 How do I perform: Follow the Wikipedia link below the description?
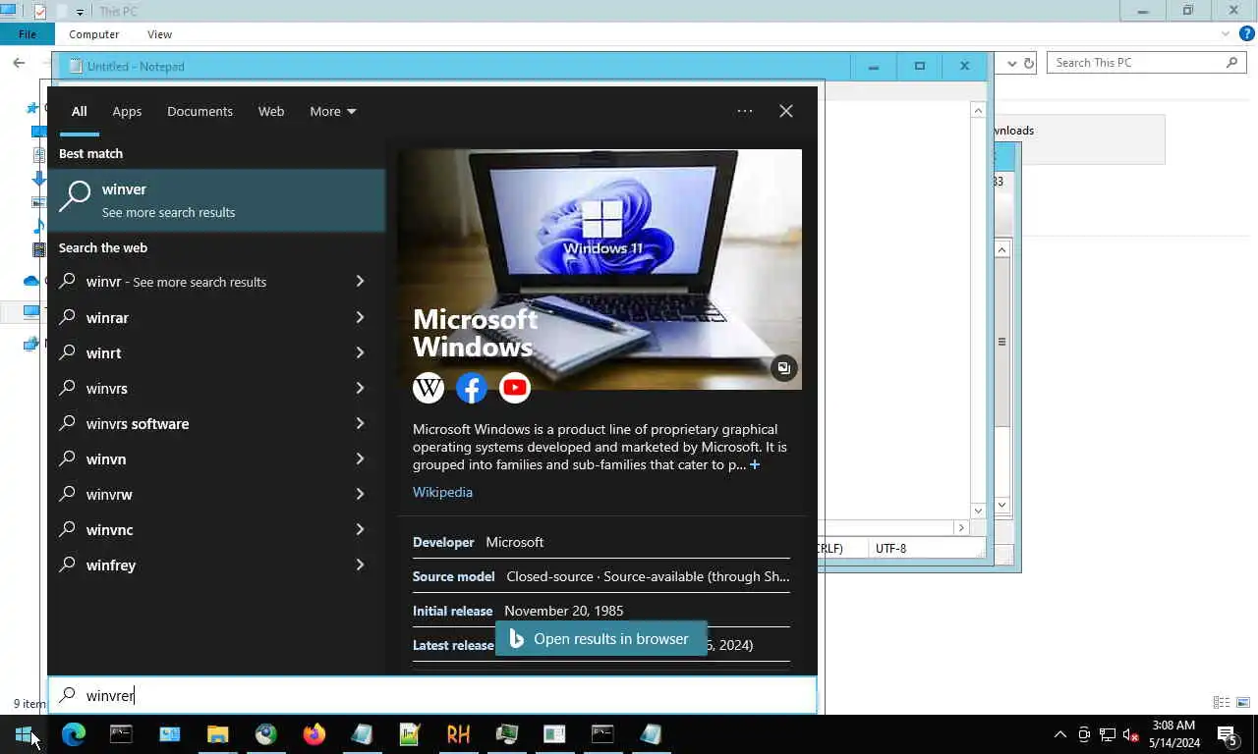coord(442,492)
